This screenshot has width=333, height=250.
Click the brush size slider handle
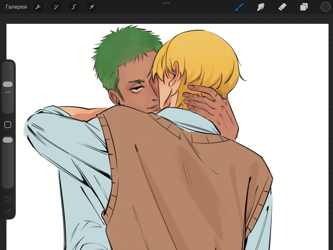point(8,84)
